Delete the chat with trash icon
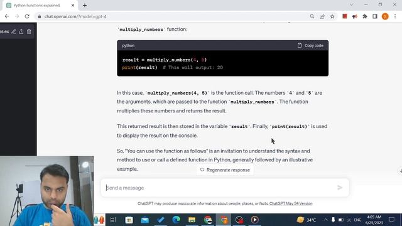The width and height of the screenshot is (402, 226). point(29,31)
